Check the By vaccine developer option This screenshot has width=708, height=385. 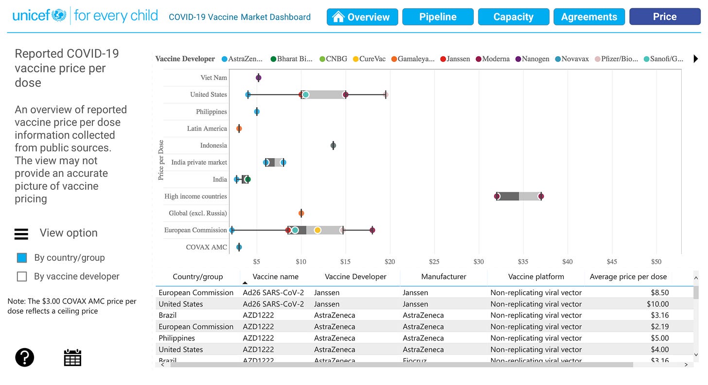pos(22,277)
